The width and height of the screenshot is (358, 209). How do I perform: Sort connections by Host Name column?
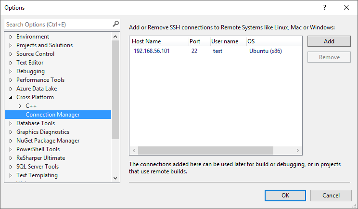(x=158, y=41)
